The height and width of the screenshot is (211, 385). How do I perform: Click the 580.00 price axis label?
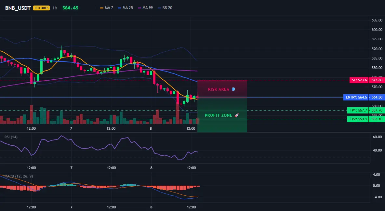377,68
